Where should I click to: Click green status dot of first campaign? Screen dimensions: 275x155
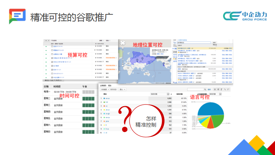coord(46,46)
